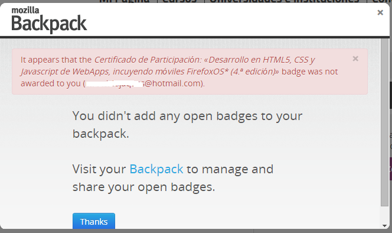Click the Mozilla Backpack logo
The height and width of the screenshot is (233, 392).
[49, 20]
